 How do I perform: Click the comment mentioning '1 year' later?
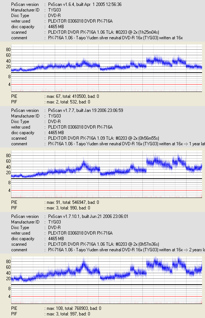127,144
